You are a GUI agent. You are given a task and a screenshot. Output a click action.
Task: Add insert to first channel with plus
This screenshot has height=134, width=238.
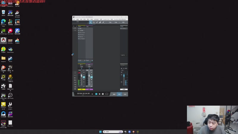(84, 27)
